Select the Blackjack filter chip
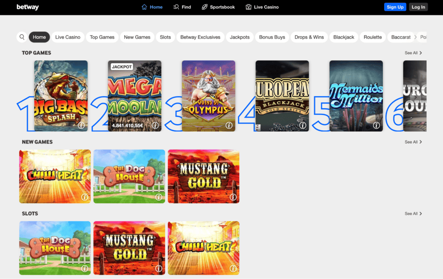 [x=343, y=37]
